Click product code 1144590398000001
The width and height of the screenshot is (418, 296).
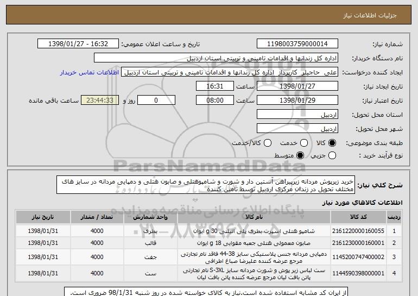pos(358,273)
